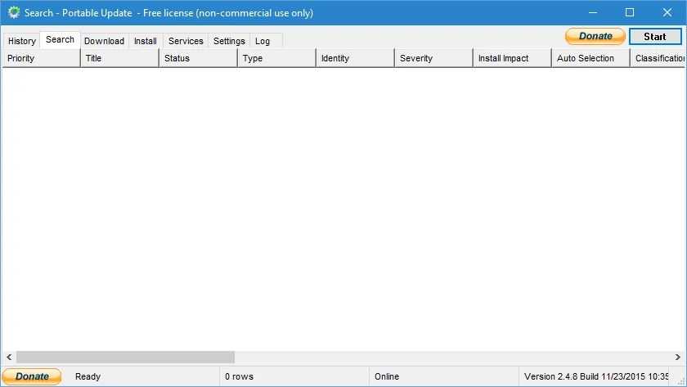
Task: Click the Auto Selection column header
Action: click(590, 58)
